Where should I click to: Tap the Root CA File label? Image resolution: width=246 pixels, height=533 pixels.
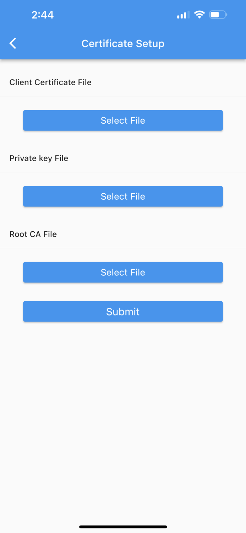[x=33, y=234]
